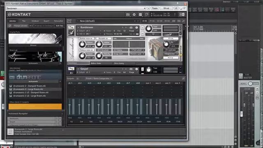Viewport: 263px width, 148px height.
Task: Show Gospel instrument info icon
Action: tap(136, 69)
